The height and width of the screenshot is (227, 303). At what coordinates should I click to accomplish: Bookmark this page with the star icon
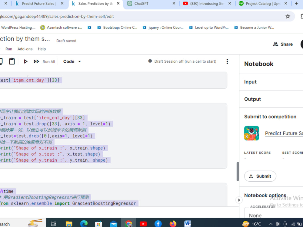coord(288,16)
